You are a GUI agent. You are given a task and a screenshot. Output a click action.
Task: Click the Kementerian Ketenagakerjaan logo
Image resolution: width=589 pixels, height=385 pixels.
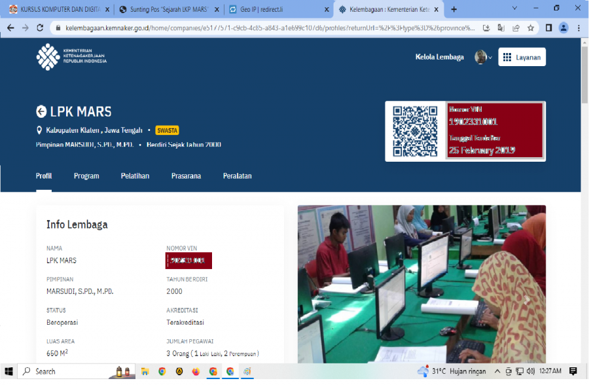pyautogui.click(x=48, y=57)
